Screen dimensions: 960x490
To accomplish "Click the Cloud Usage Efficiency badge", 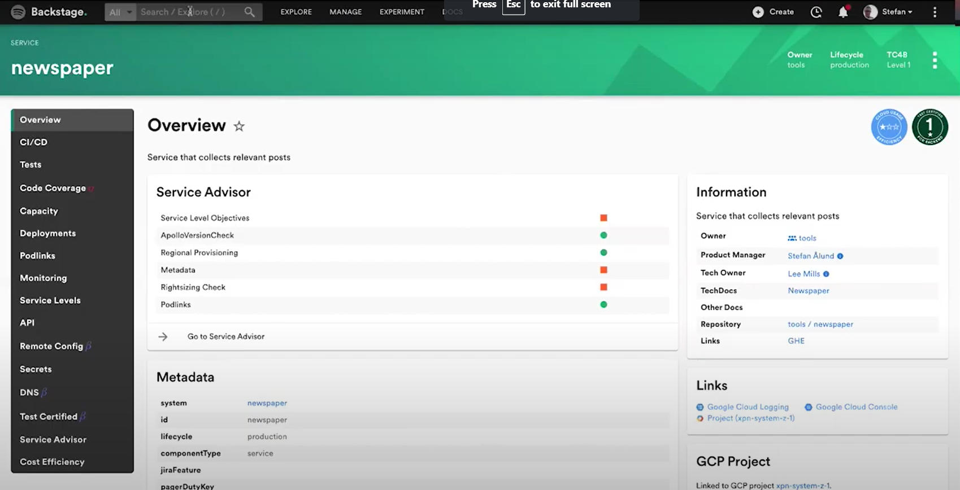I will 889,127.
